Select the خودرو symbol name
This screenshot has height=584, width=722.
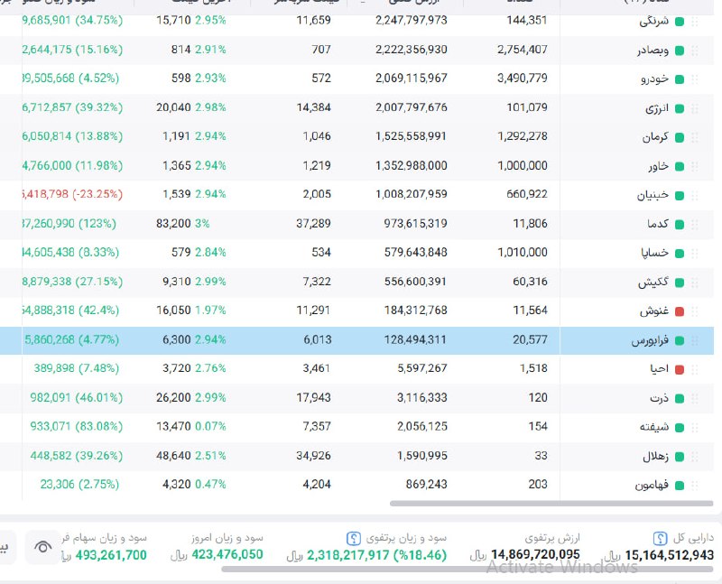654,79
